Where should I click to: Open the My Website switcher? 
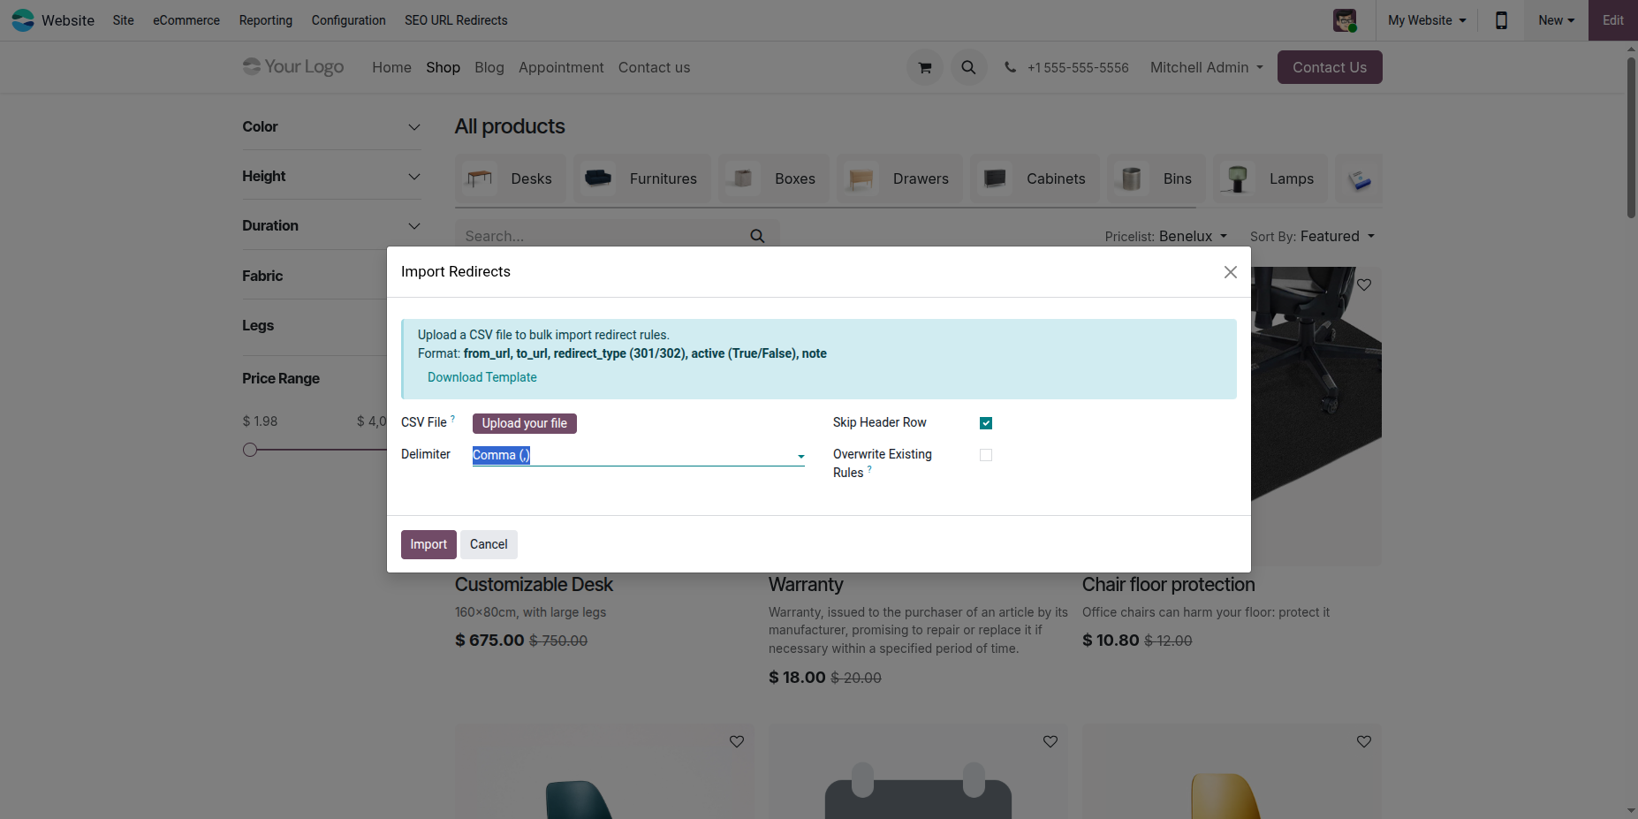click(x=1427, y=20)
